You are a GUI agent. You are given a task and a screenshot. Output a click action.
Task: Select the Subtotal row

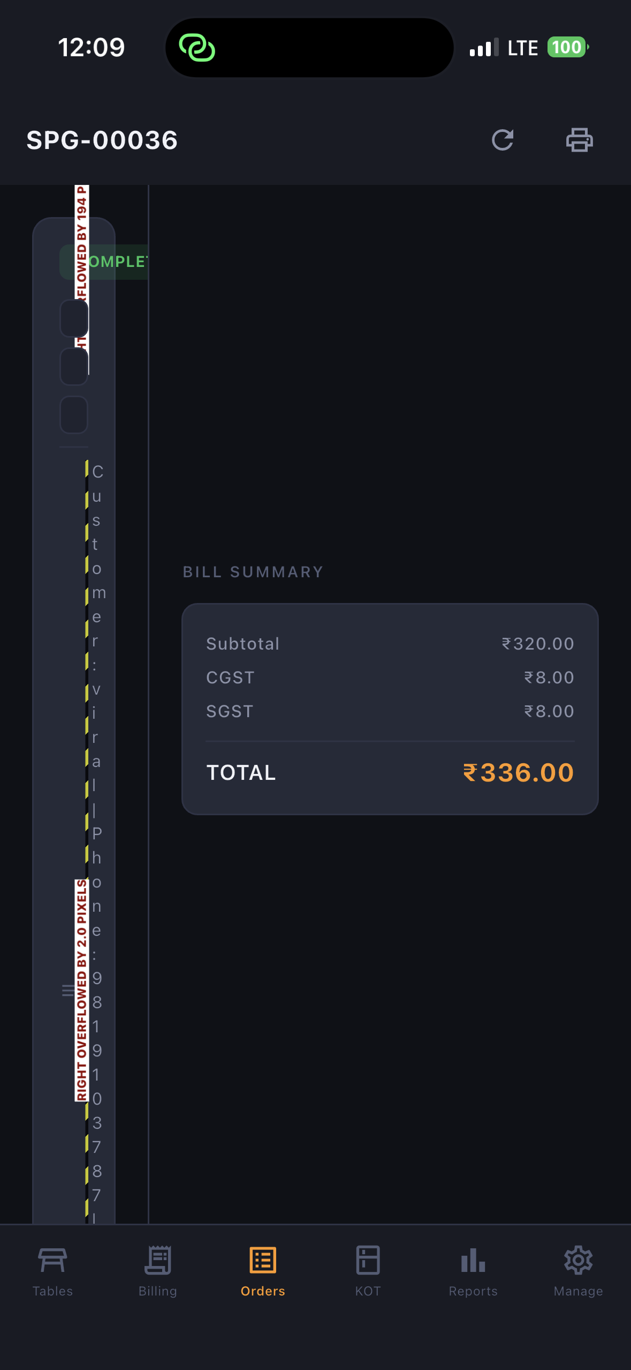[x=390, y=644]
